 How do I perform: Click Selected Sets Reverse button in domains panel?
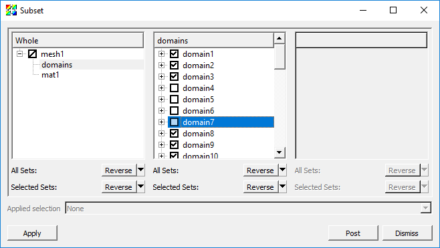click(261, 187)
